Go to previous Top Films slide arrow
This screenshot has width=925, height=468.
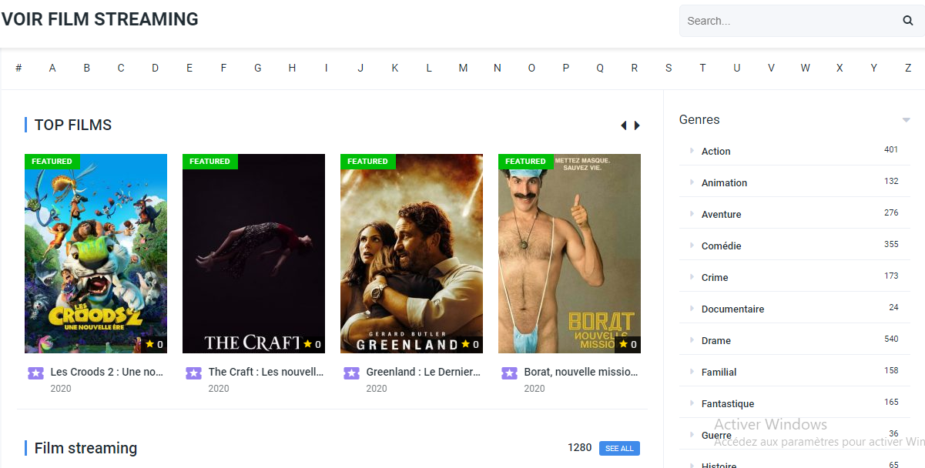pos(623,125)
